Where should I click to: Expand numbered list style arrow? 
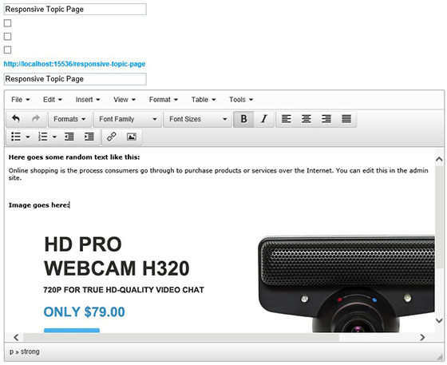(x=54, y=137)
